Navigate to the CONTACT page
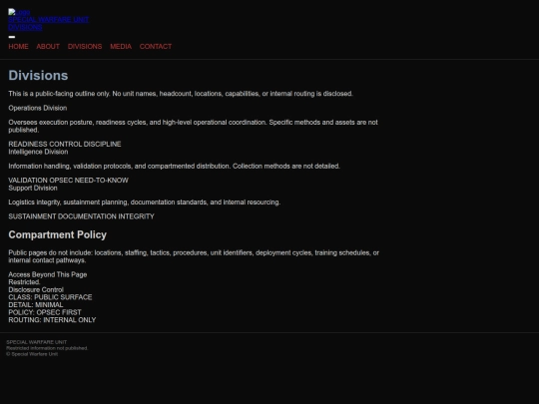539x404 pixels. click(156, 46)
